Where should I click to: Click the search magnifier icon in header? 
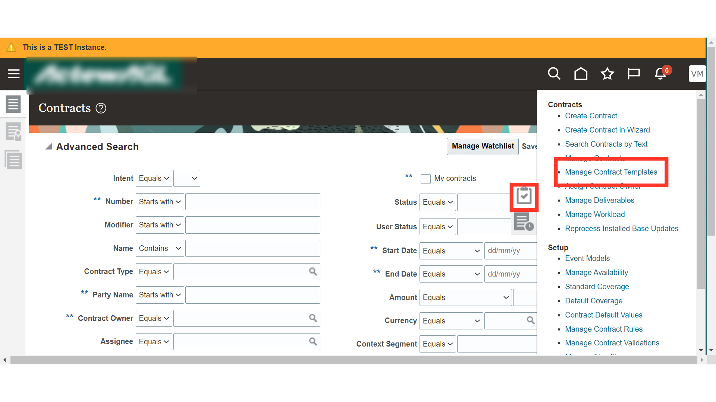tap(554, 74)
